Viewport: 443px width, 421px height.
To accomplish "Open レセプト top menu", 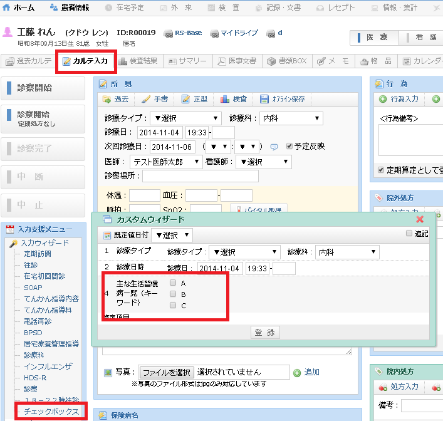I will [x=335, y=8].
